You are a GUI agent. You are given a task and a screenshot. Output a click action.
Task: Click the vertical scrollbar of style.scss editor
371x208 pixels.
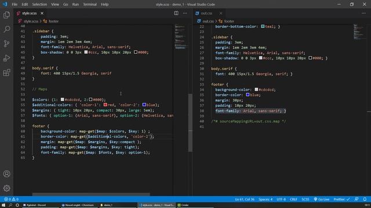[x=190, y=122]
